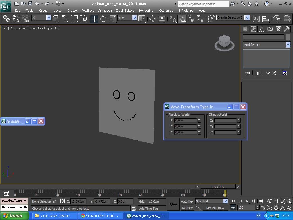The width and height of the screenshot is (293, 220).
Task: Click the Set Keys large key icon
Action: (173, 204)
